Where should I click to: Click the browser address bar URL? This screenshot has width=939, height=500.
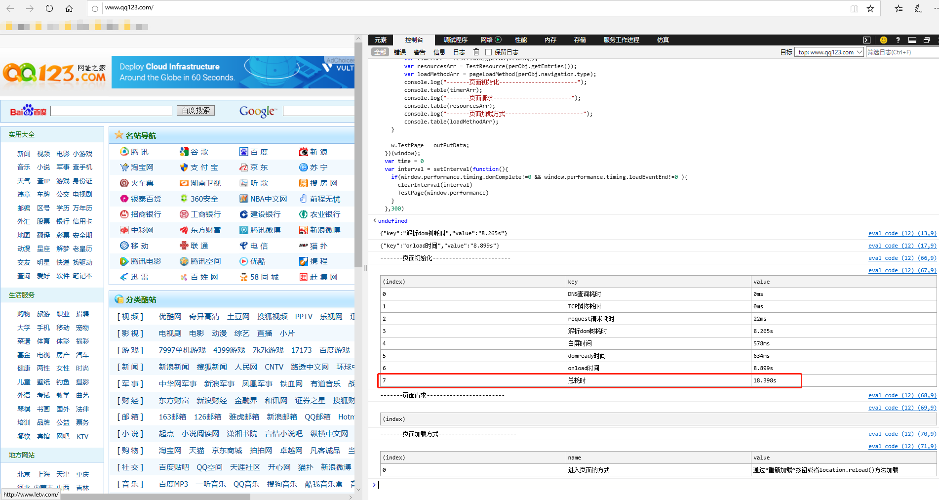[x=129, y=7]
